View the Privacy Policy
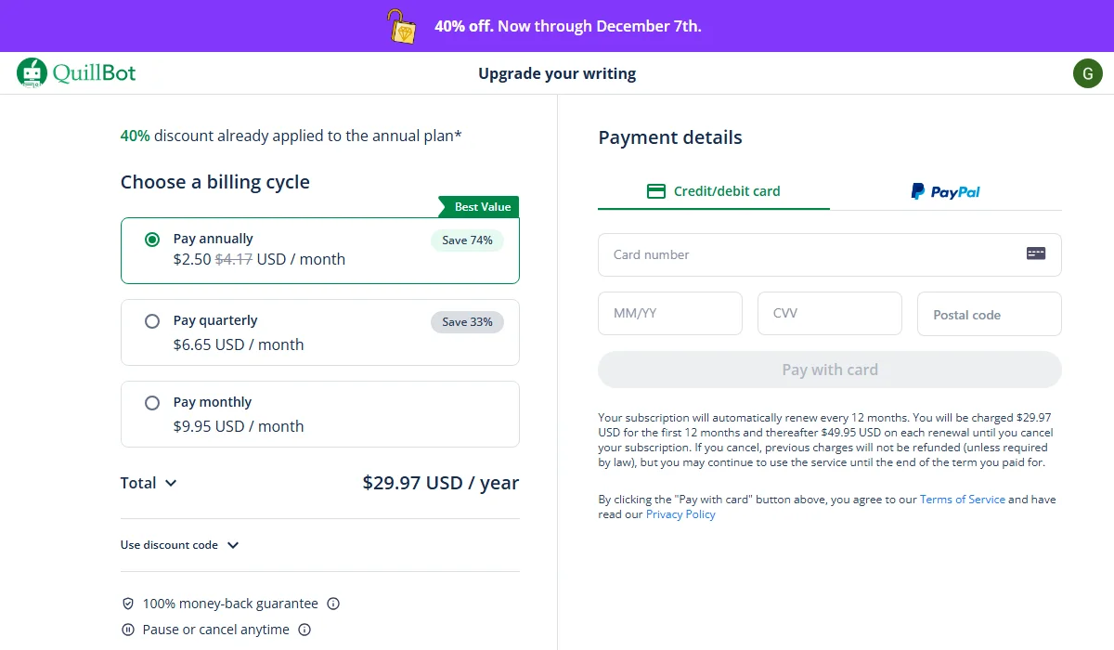Viewport: 1114px width, 650px height. click(680, 513)
